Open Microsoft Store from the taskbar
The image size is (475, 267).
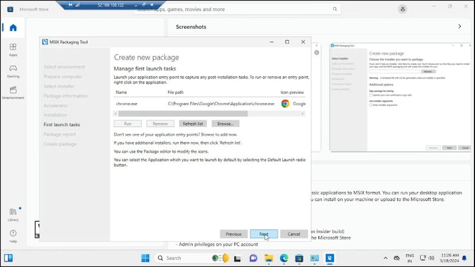(299, 258)
